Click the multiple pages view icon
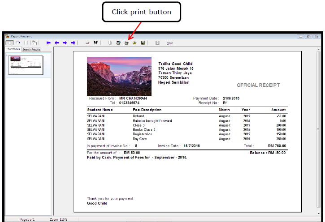Screen dimensions: 325x222 (x=34, y=43)
